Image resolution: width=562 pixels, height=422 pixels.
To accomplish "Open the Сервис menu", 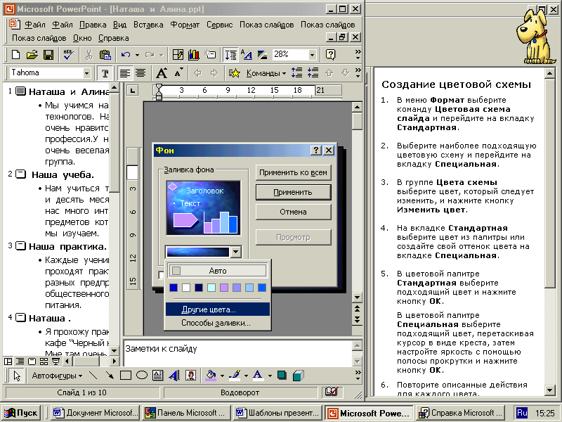I will coord(219,25).
